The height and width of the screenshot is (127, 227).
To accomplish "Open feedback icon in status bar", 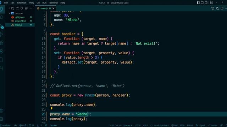I will tap(221, 126).
